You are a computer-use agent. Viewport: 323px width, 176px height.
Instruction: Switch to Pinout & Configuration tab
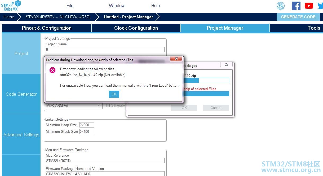pyautogui.click(x=47, y=28)
